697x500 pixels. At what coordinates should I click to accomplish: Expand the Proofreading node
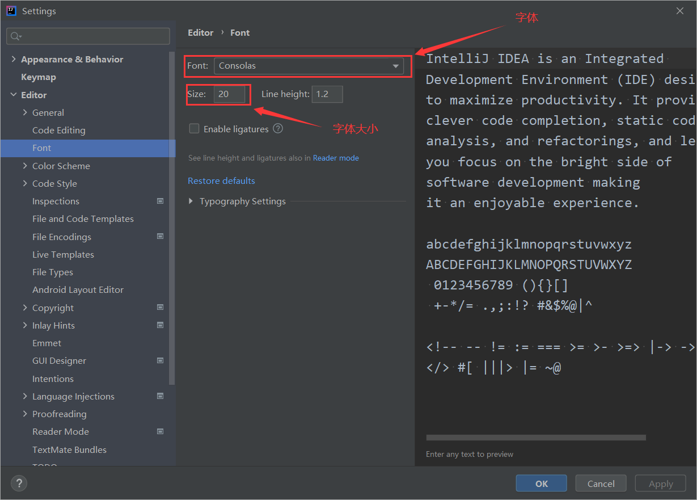[25, 414]
